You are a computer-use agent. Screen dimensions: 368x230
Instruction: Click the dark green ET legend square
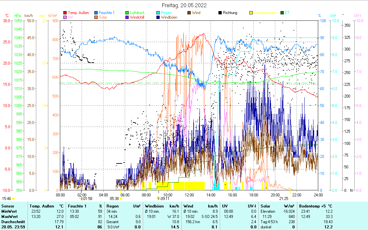[282, 13]
